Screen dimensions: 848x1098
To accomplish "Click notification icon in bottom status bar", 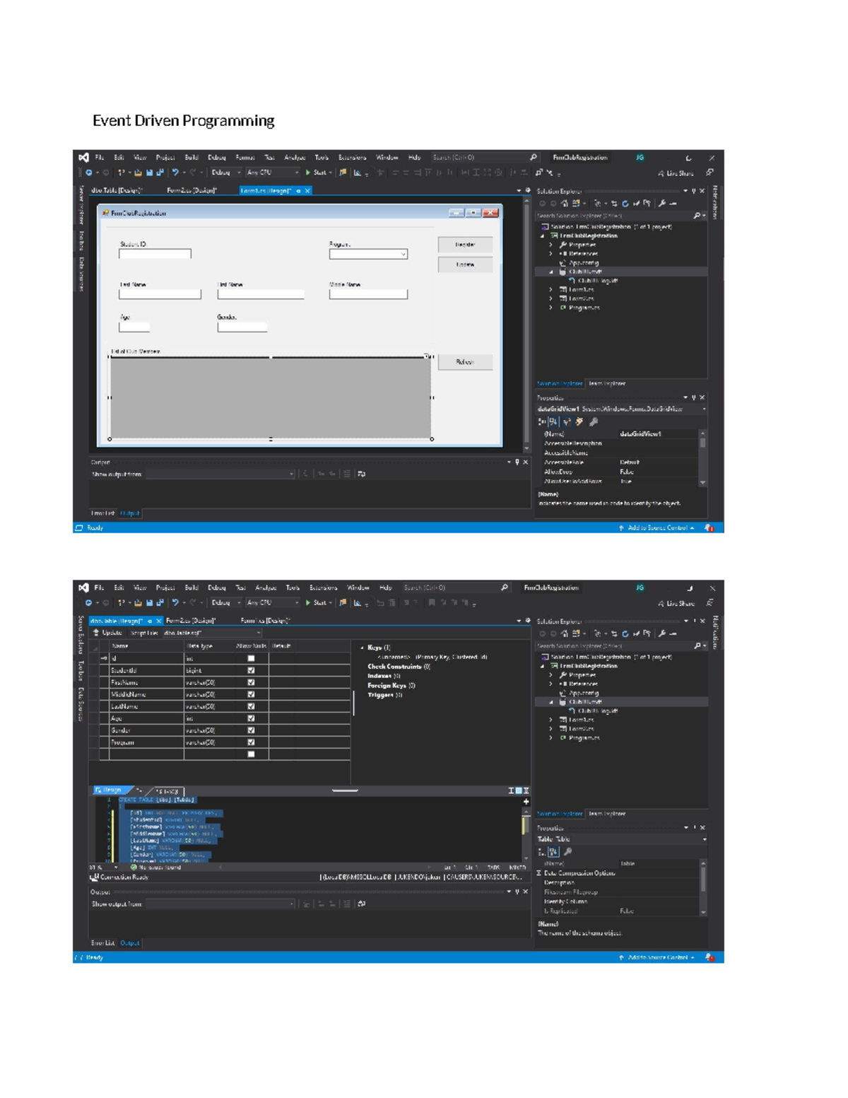I will pyautogui.click(x=709, y=957).
